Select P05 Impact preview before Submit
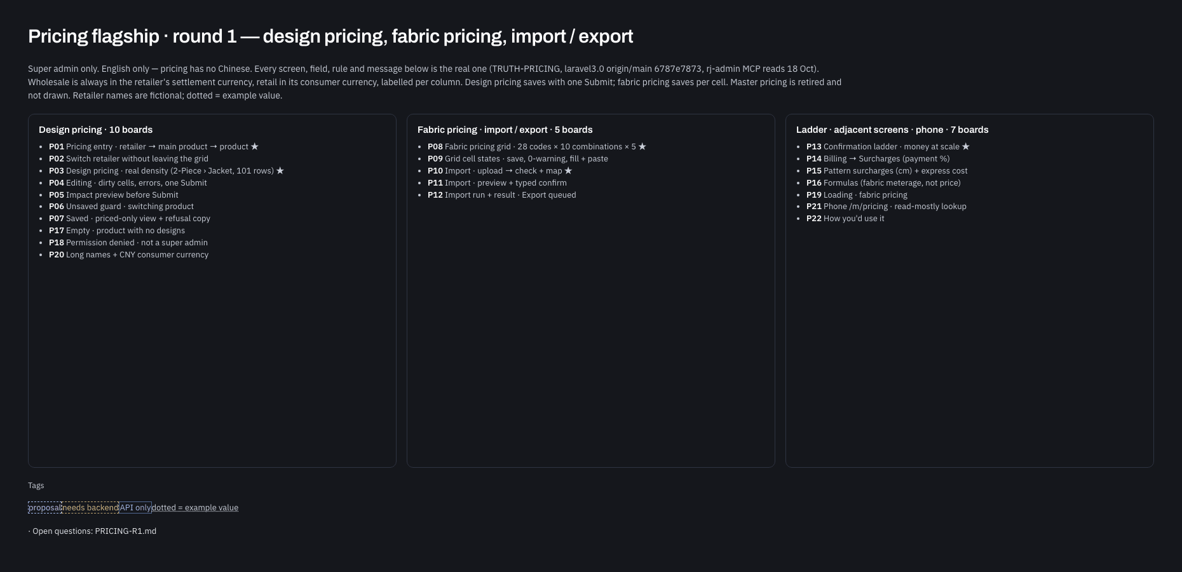The image size is (1182, 572). tap(114, 195)
